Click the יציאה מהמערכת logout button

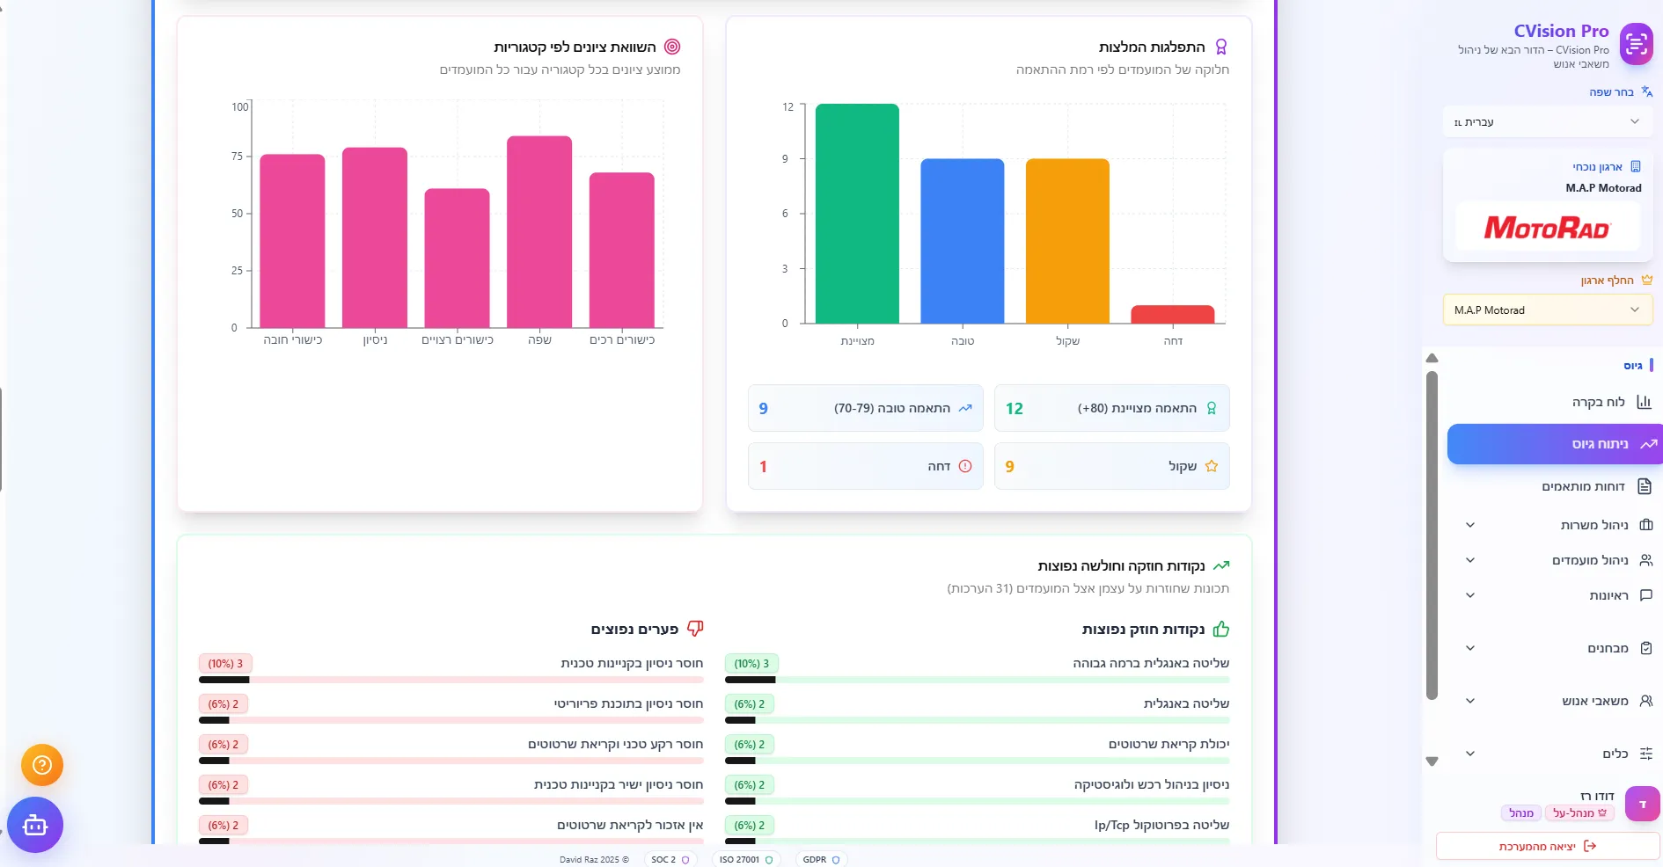pos(1548,846)
